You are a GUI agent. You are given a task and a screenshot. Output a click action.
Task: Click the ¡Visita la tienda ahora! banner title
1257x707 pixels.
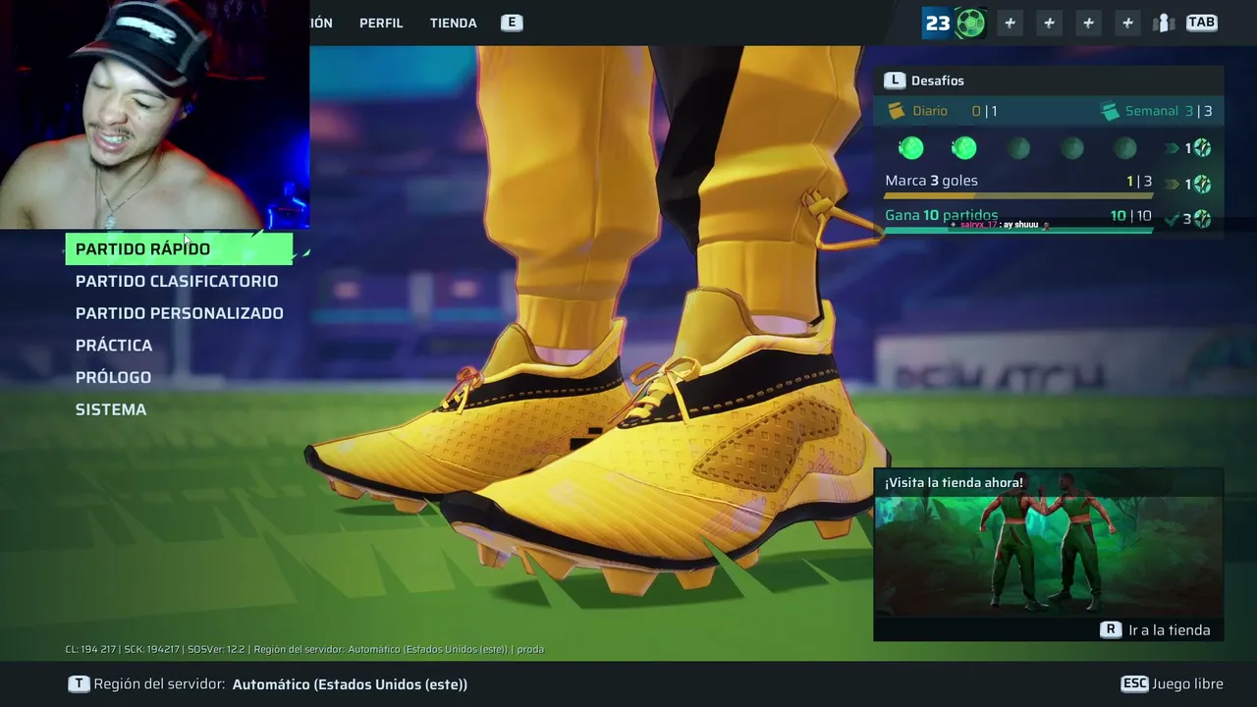click(954, 482)
